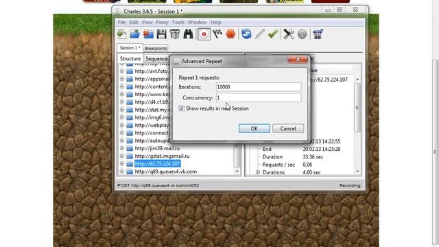This screenshot has height=247, width=439.
Task: Toggle Show results in new Session checkbox
Action: (181, 108)
